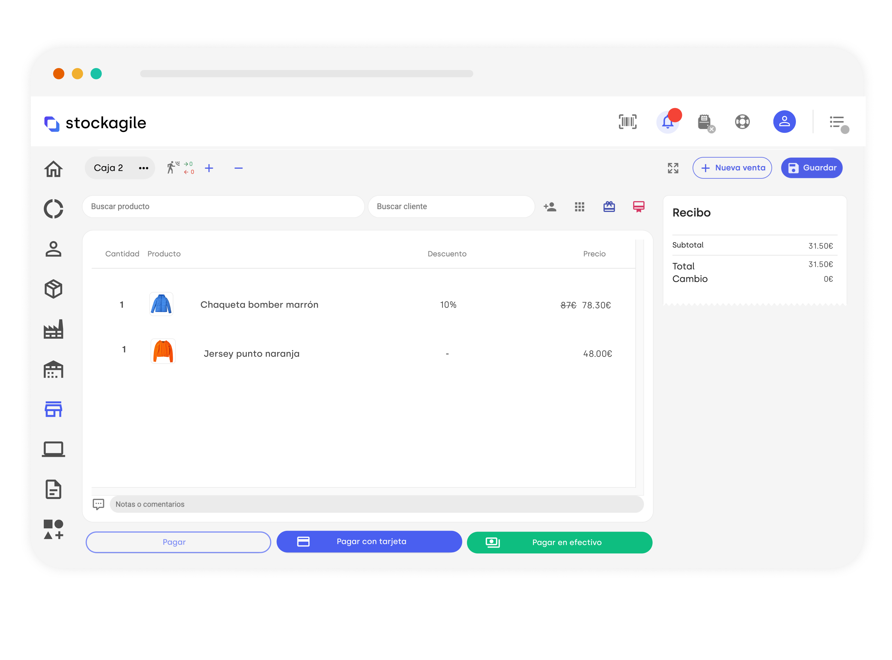Click the Jersey punto naranja product thumbnail
892x660 pixels.
[x=163, y=351]
